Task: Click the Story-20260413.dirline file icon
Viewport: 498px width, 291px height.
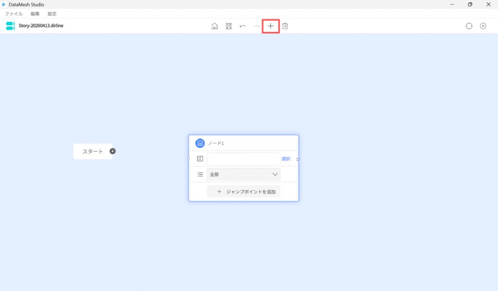Action: [10, 26]
